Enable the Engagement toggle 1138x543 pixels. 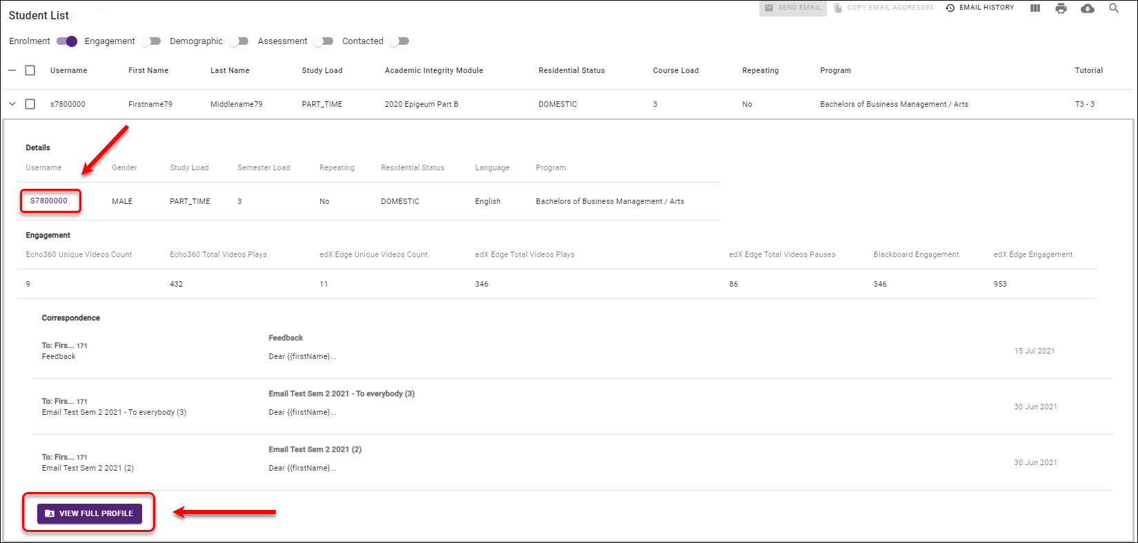click(150, 41)
